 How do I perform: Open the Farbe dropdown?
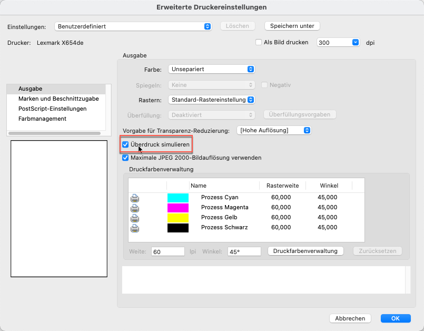pos(211,69)
